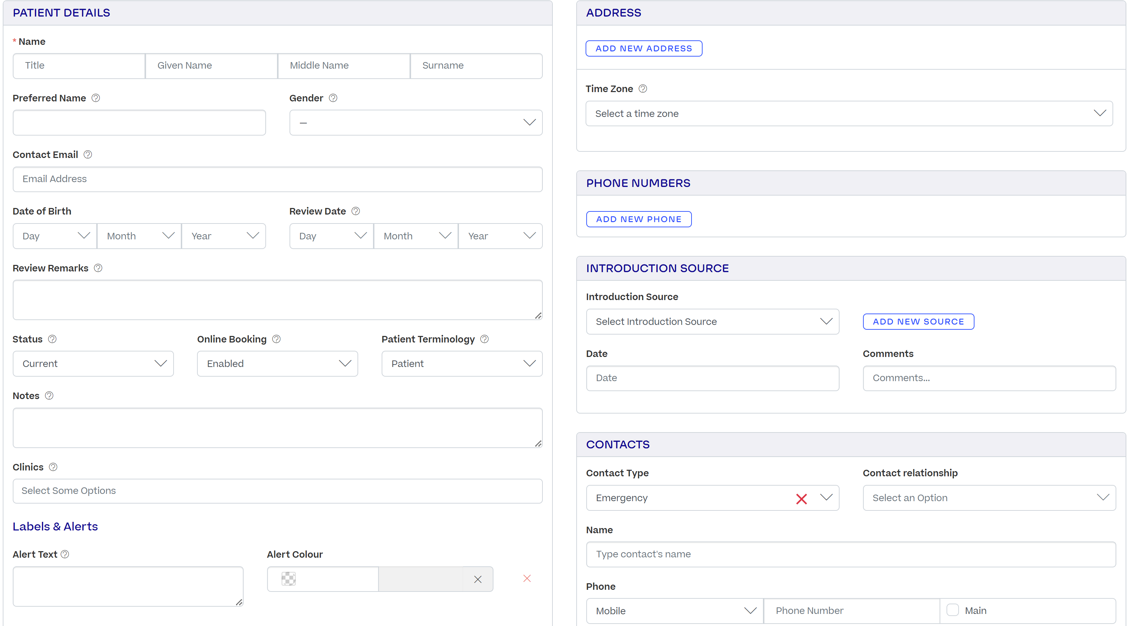Click the Preferred Name help icon
The width and height of the screenshot is (1127, 626).
tap(96, 98)
